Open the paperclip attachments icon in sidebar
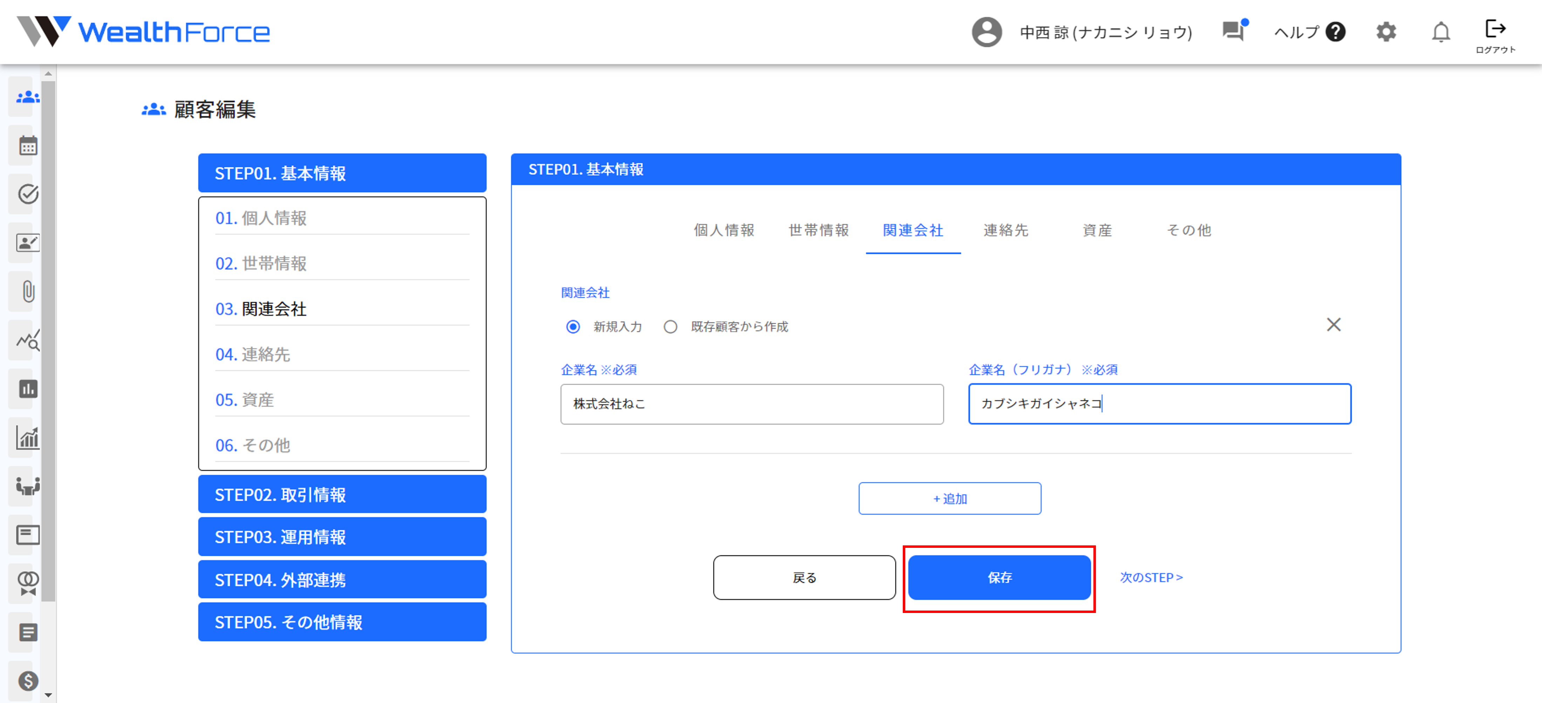This screenshot has width=1542, height=703. (28, 291)
